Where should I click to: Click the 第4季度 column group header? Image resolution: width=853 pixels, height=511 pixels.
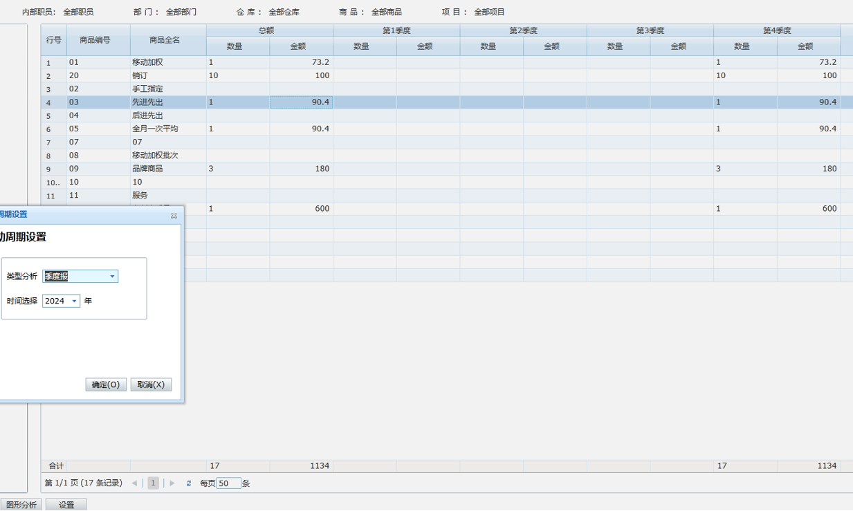coord(776,30)
